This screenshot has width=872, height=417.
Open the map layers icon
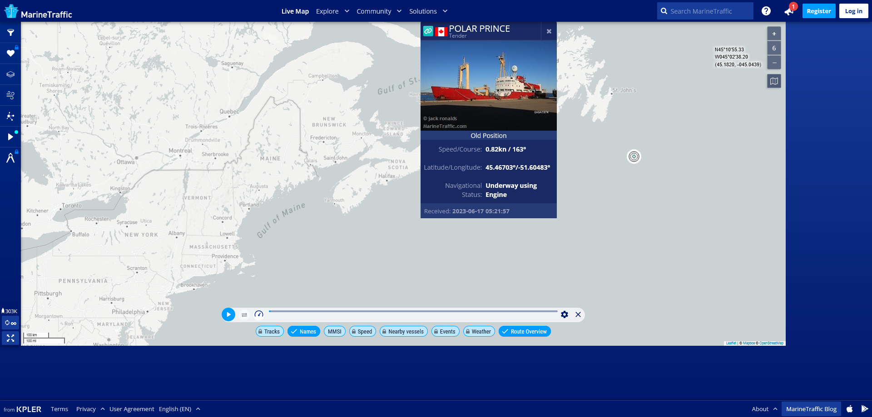point(10,74)
